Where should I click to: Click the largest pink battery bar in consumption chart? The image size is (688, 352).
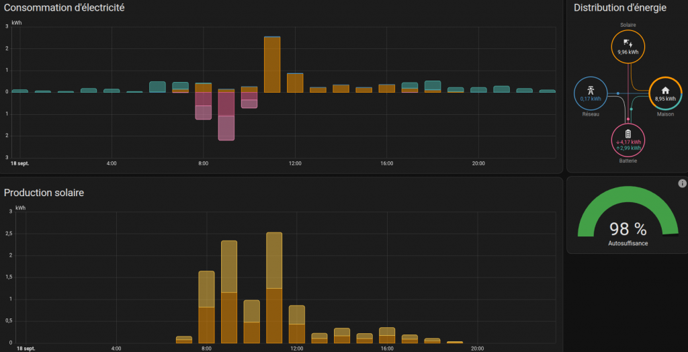coord(226,116)
